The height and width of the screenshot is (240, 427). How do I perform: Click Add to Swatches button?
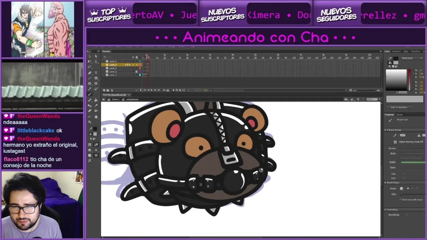tap(399, 107)
